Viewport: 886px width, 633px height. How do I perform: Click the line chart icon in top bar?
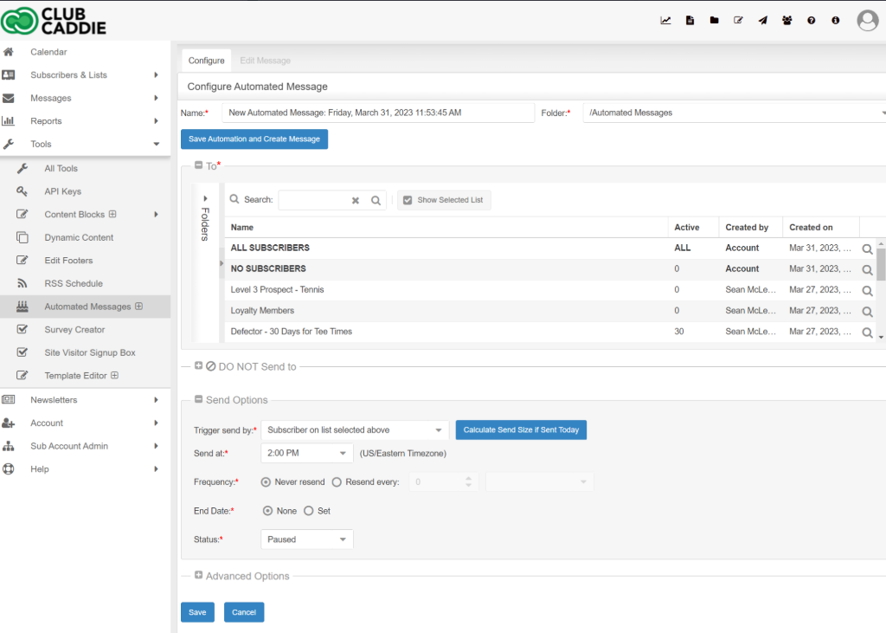pyautogui.click(x=665, y=21)
